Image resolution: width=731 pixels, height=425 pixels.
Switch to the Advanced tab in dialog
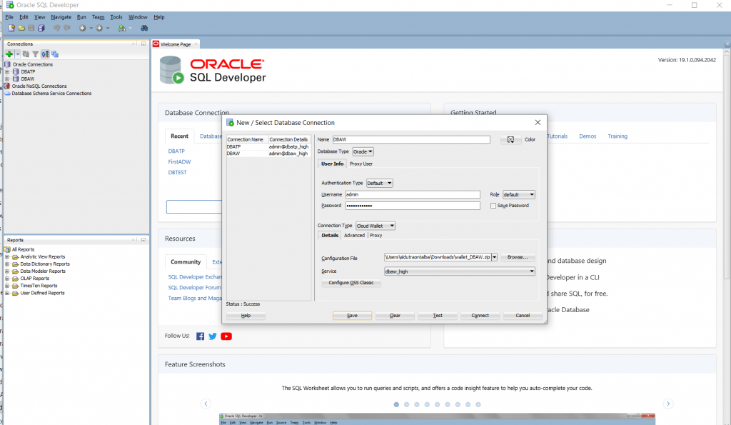[x=354, y=235]
